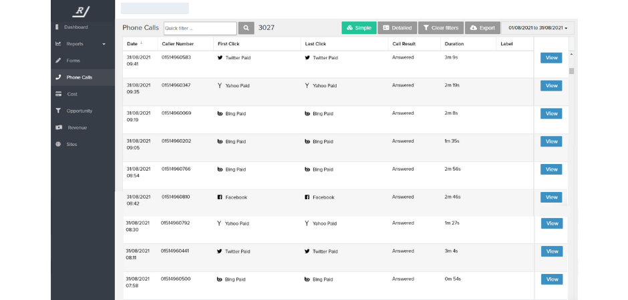
Task: Sort table by Date column
Action: [132, 44]
